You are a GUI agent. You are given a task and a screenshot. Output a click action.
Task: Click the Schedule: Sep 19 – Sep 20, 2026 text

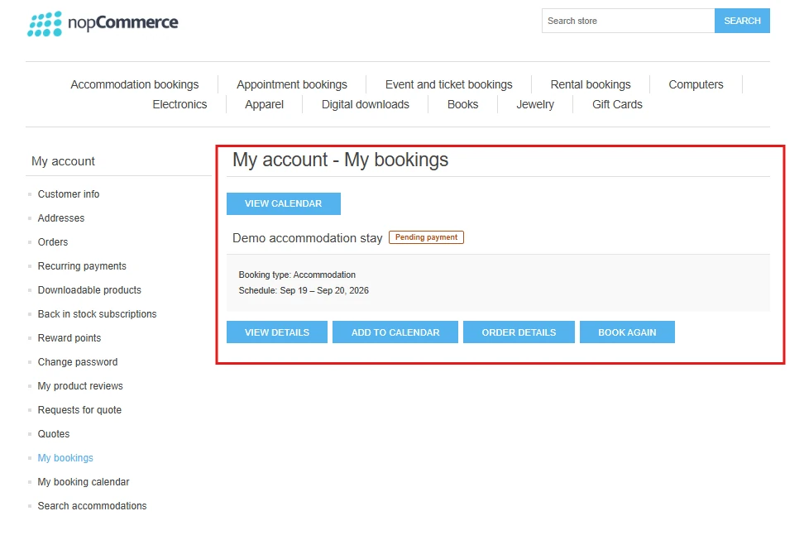coord(304,290)
